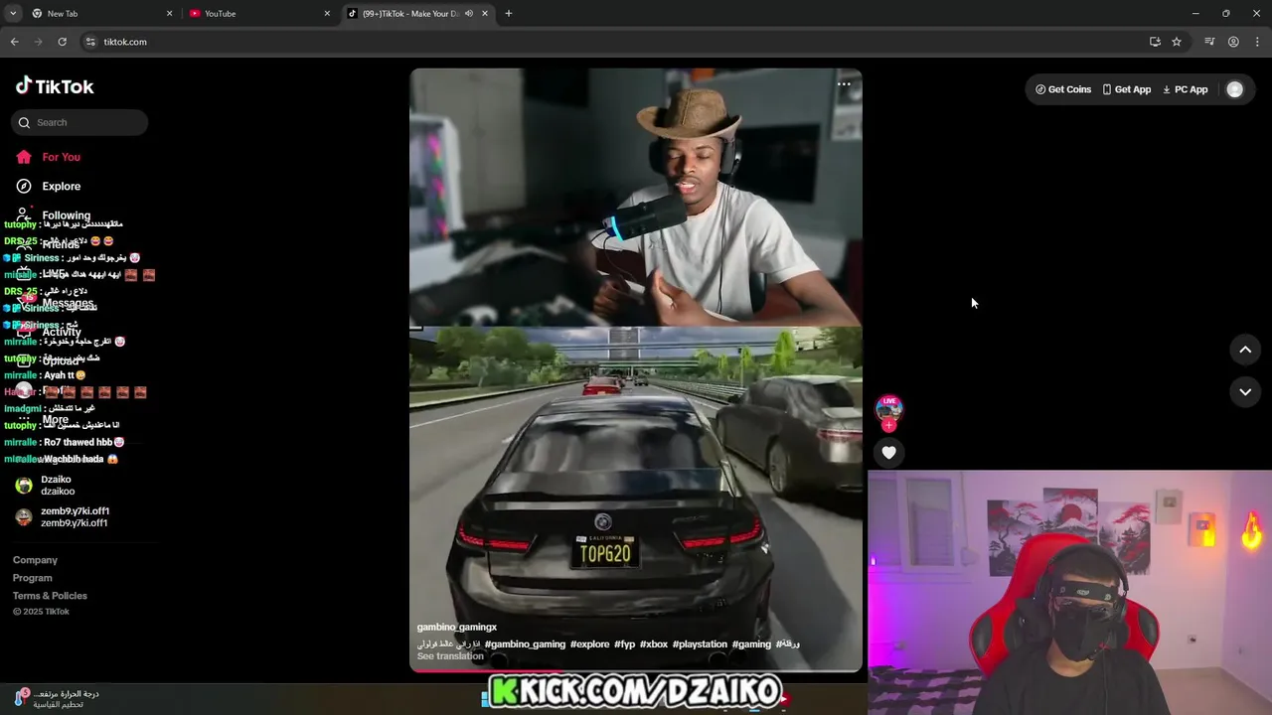Click the search magnifier icon
The width and height of the screenshot is (1272, 715).
click(x=24, y=122)
